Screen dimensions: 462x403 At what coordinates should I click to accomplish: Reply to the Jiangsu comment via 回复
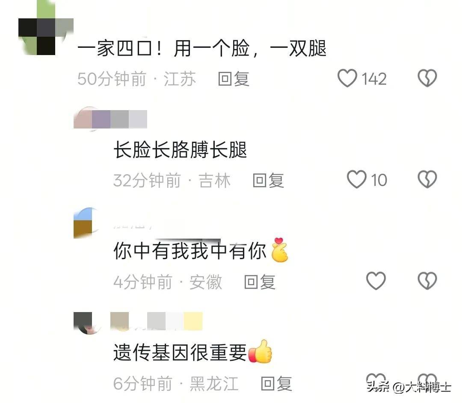click(x=234, y=79)
